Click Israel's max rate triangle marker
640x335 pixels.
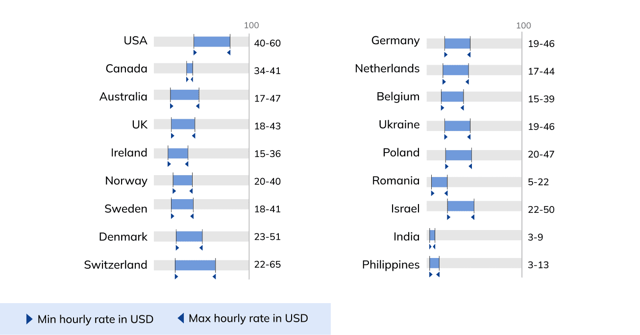click(x=472, y=217)
